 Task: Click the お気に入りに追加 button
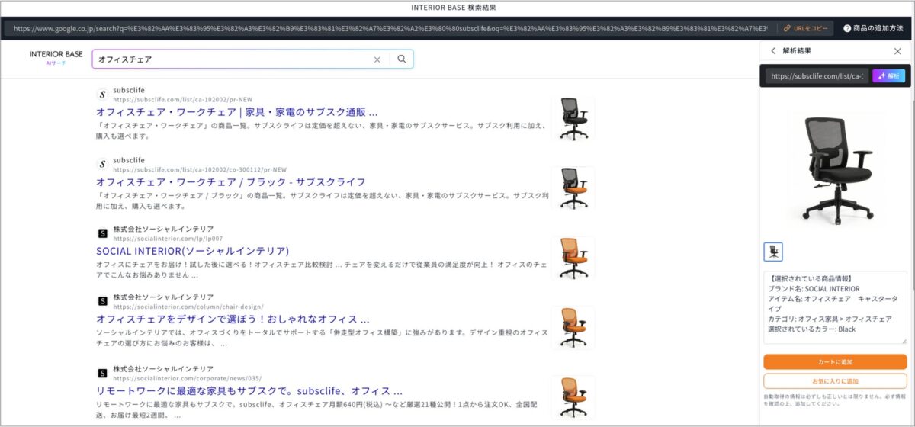click(x=835, y=380)
